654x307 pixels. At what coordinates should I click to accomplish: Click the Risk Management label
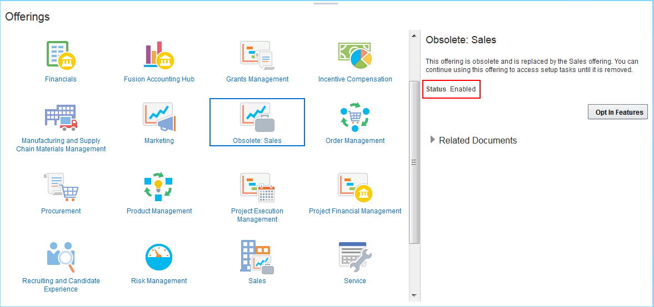point(159,281)
